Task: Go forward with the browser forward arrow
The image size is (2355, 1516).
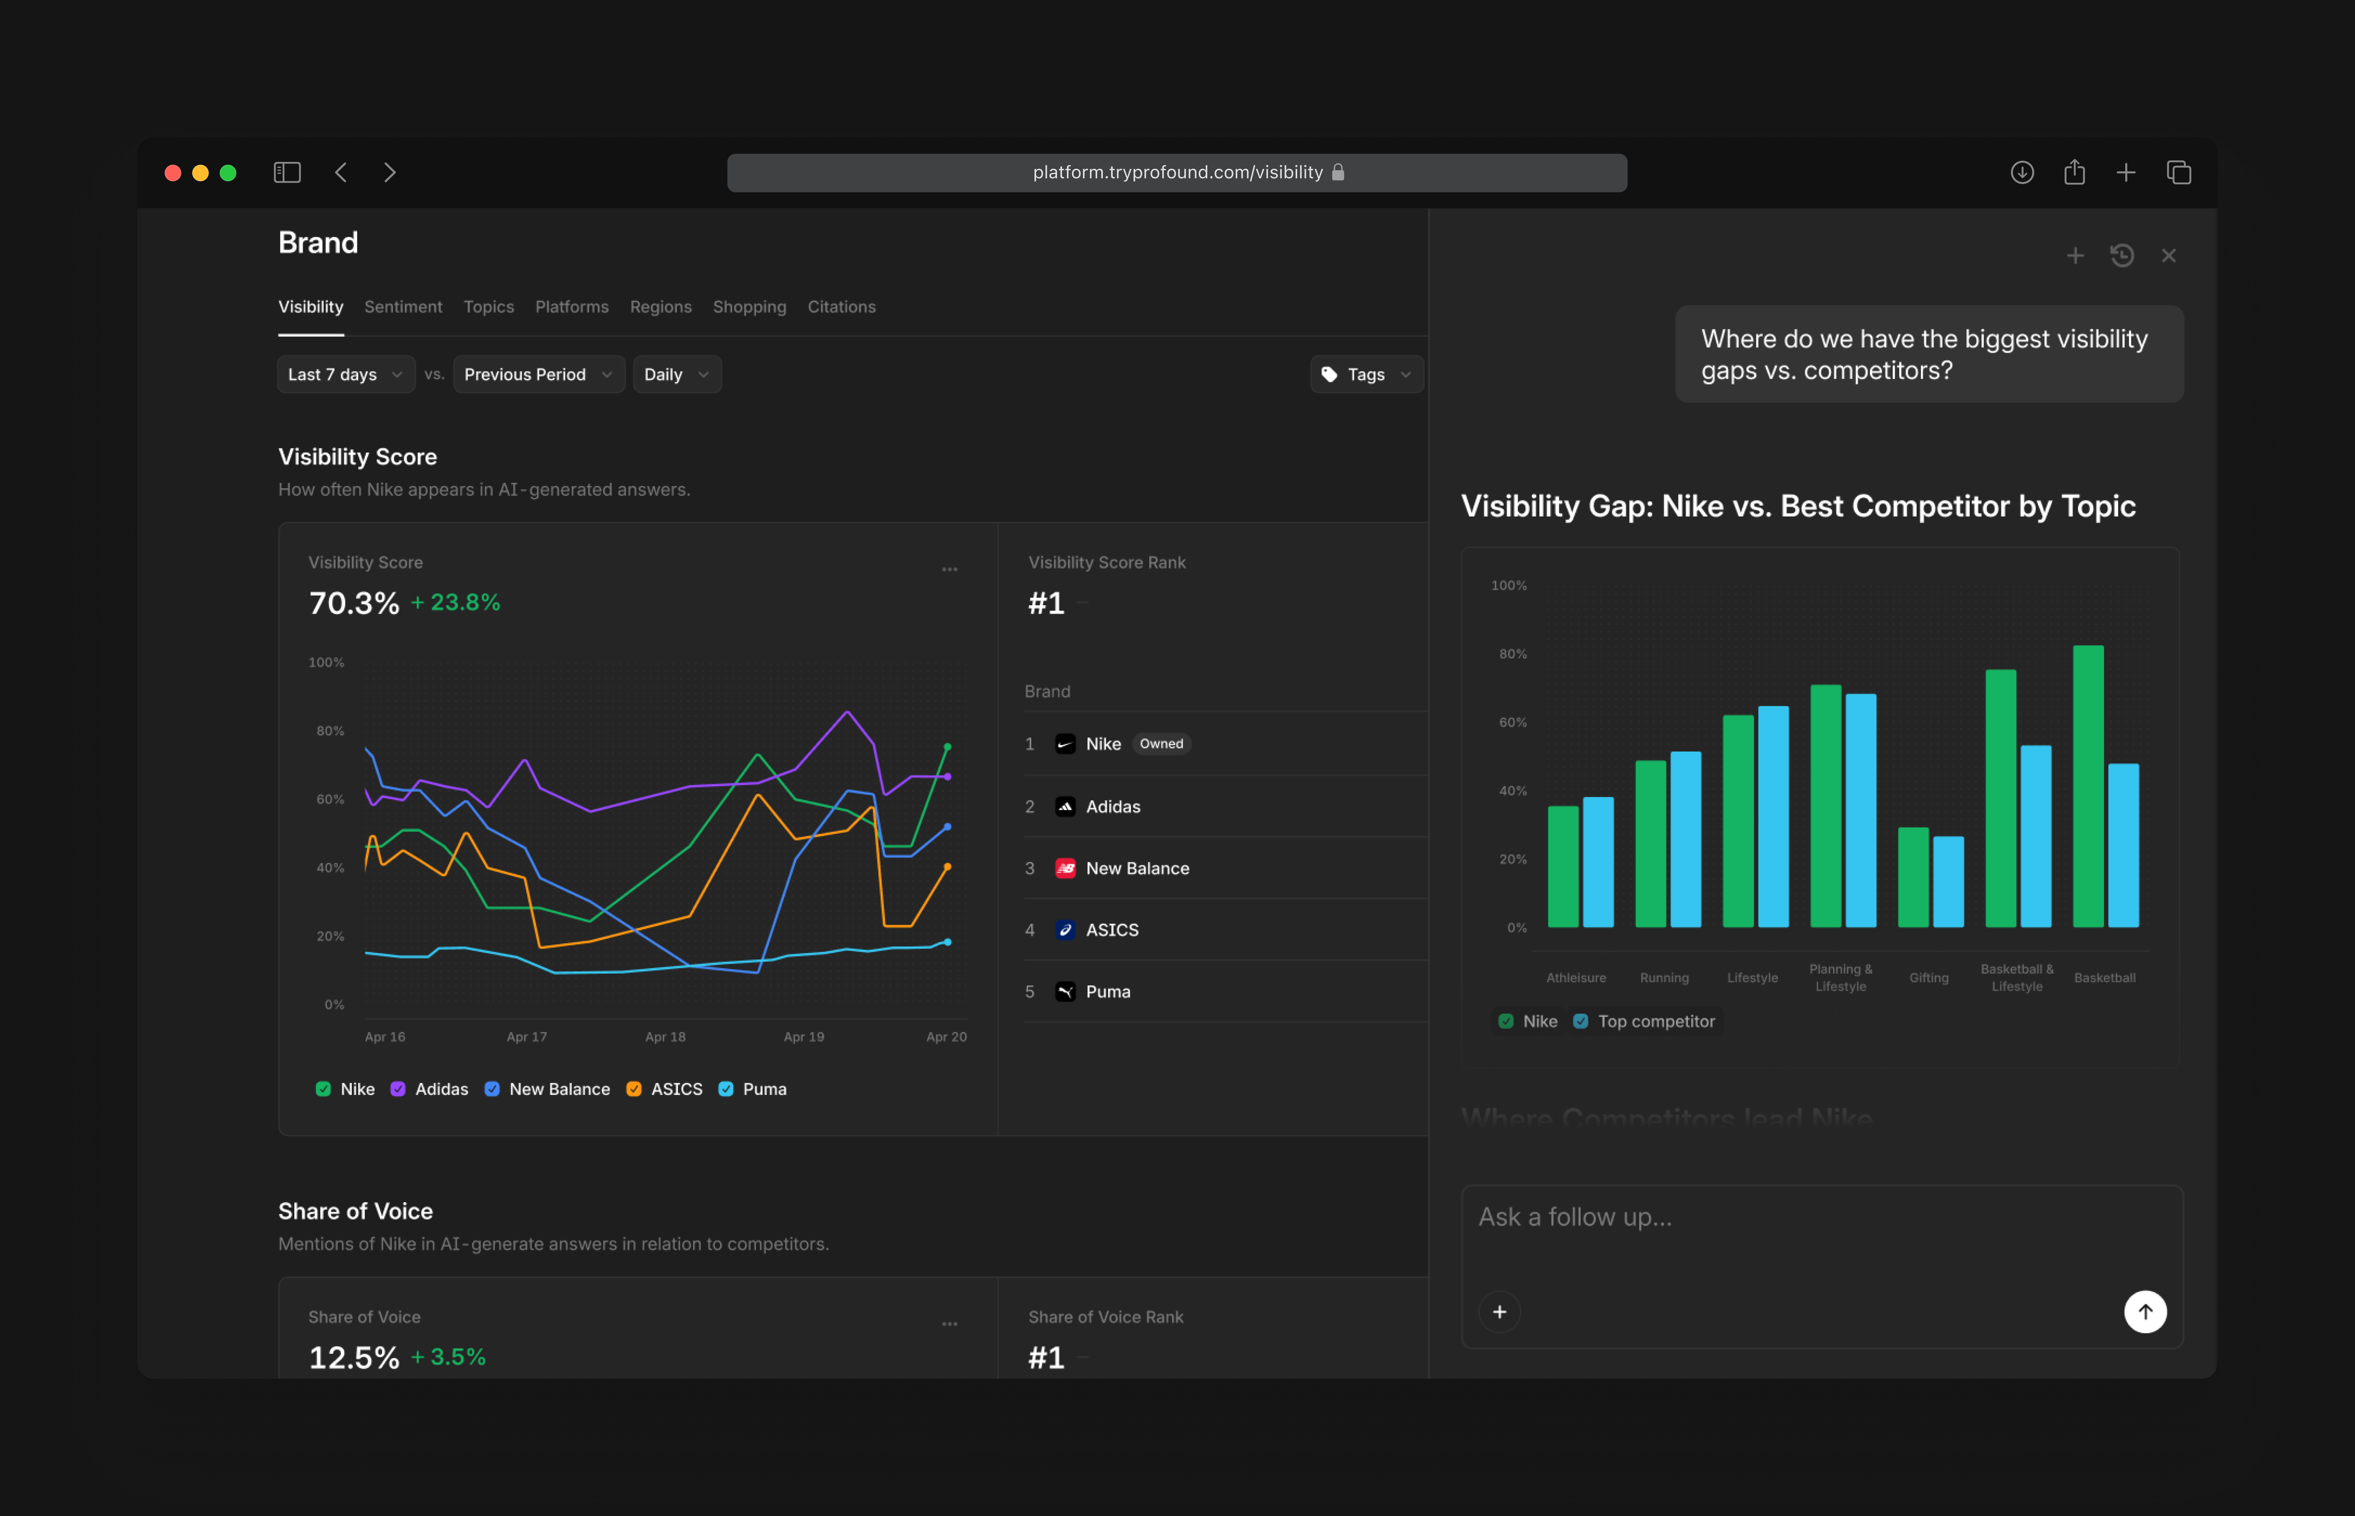Action: coord(390,172)
